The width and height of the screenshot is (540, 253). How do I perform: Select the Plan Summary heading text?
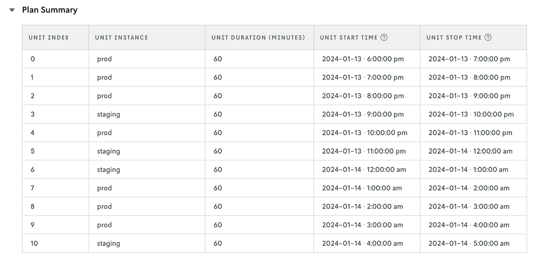tap(50, 10)
